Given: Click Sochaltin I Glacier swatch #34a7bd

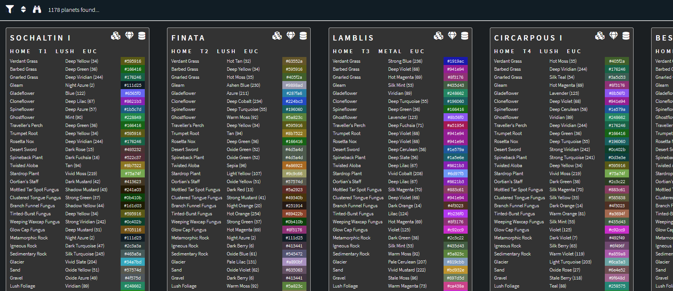Looking at the screenshot, I should [x=133, y=262].
